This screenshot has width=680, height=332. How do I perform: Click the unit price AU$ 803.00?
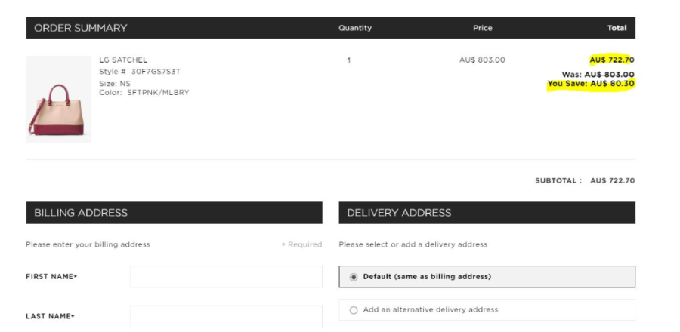(482, 60)
